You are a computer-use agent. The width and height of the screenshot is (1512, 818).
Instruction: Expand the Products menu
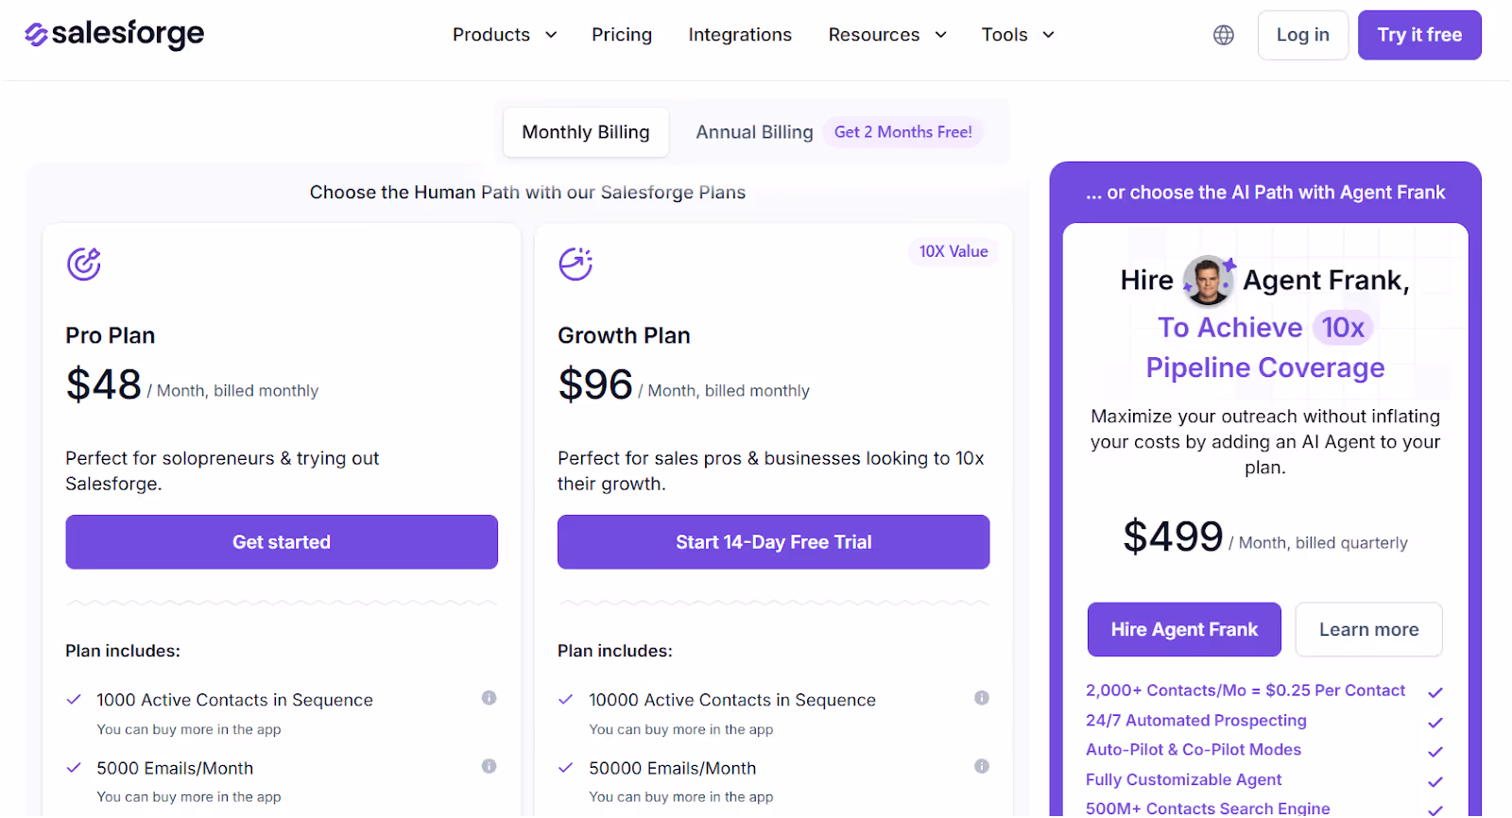click(505, 35)
